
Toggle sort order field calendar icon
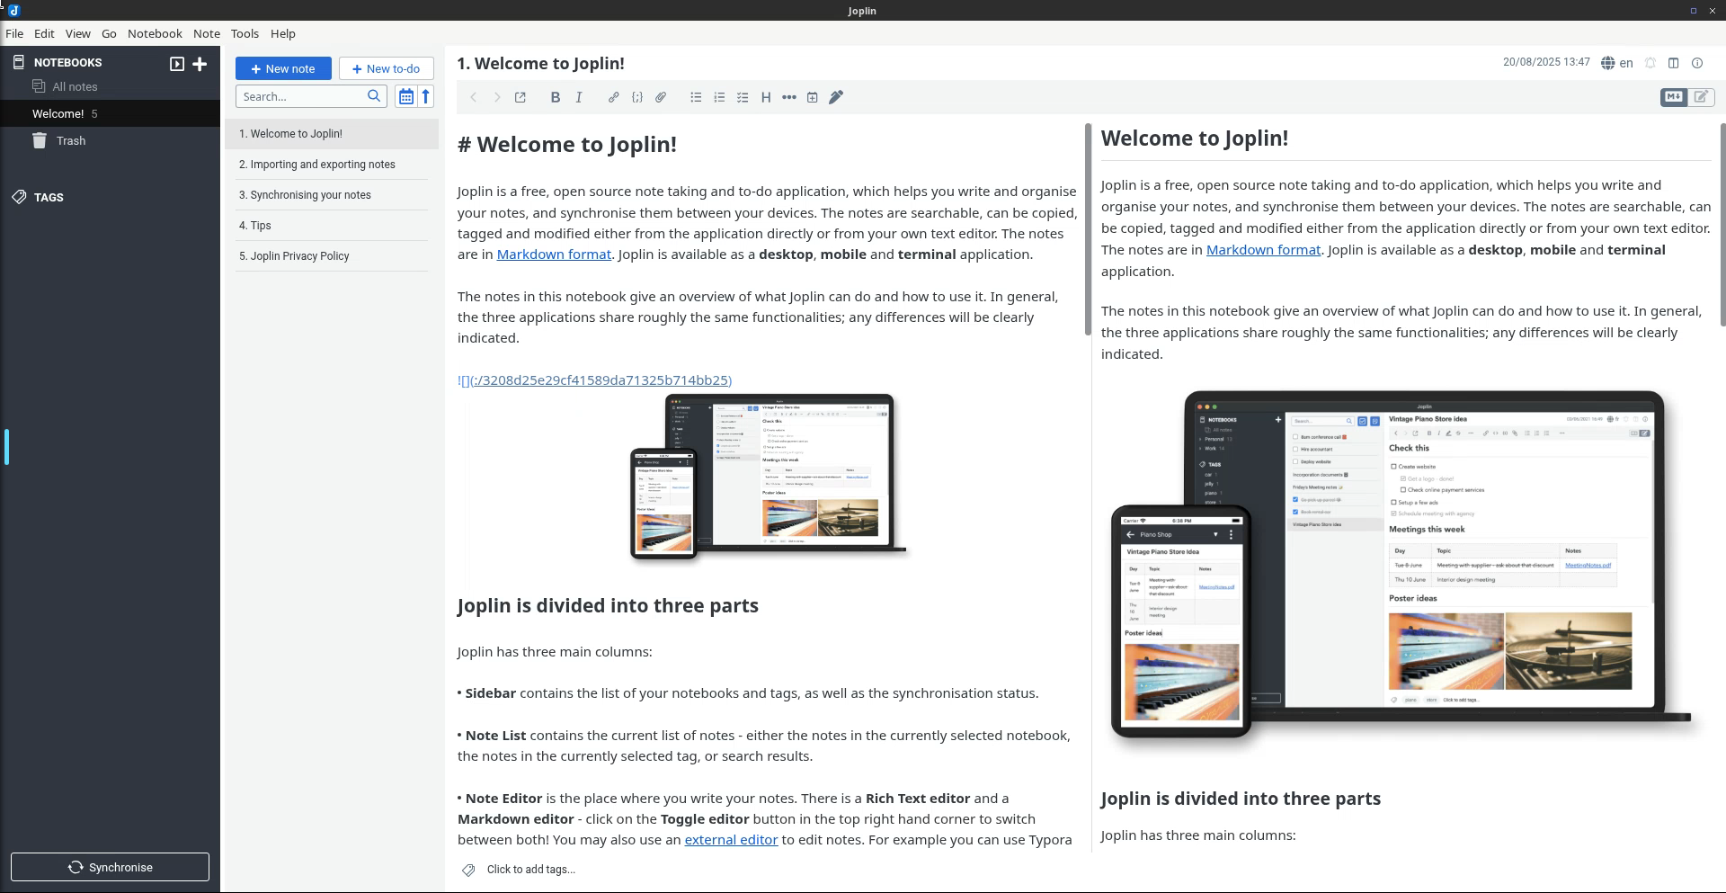click(x=406, y=96)
